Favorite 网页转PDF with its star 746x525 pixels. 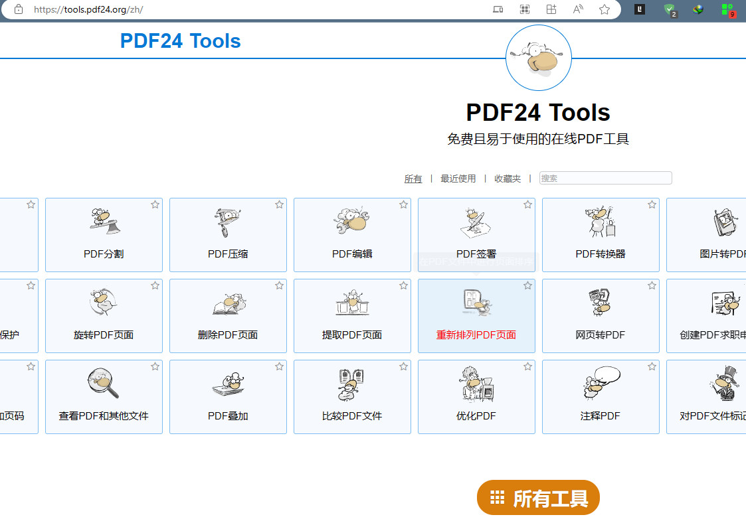[652, 285]
